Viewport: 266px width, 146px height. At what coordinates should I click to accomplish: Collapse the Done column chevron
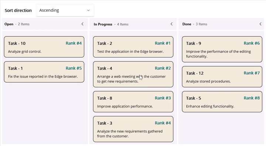[x=260, y=24]
